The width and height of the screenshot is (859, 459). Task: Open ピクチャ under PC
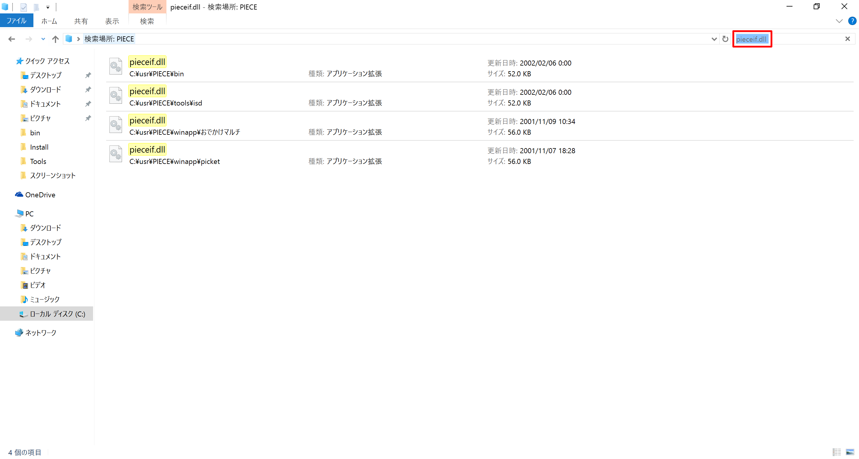click(x=40, y=271)
